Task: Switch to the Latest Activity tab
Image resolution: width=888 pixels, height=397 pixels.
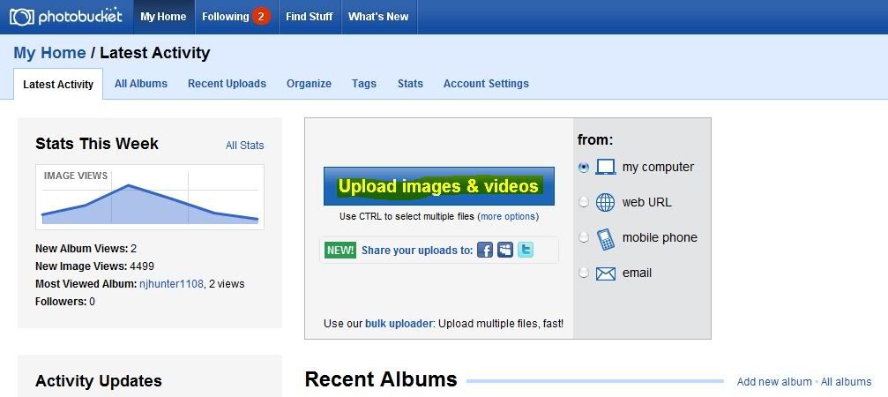Action: point(58,85)
